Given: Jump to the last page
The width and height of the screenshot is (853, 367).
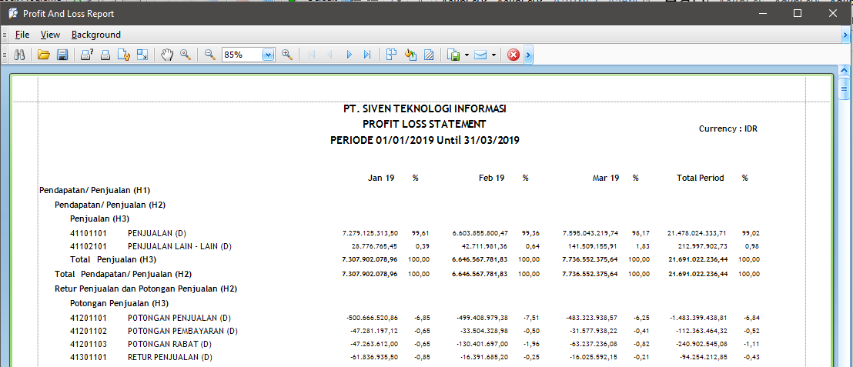Looking at the screenshot, I should (x=367, y=55).
